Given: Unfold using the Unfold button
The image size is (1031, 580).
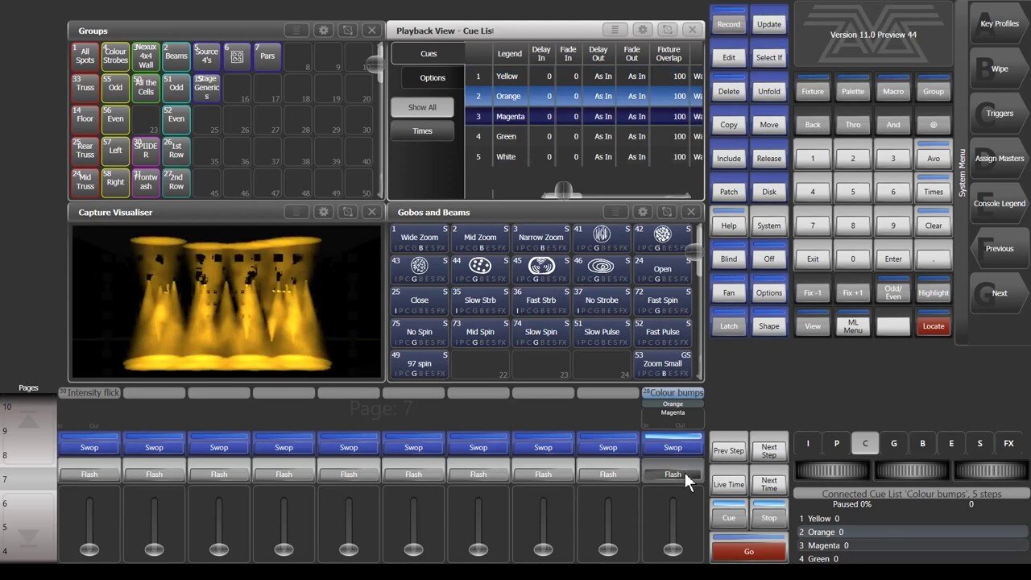Looking at the screenshot, I should [x=768, y=91].
